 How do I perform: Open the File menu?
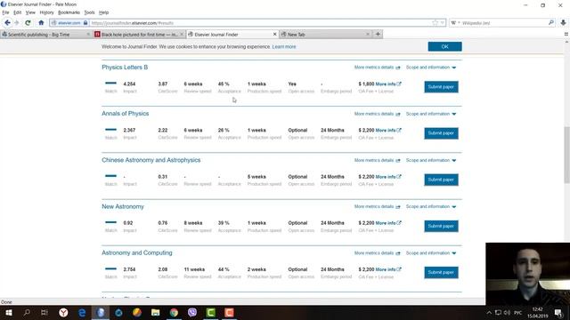(x=5, y=12)
